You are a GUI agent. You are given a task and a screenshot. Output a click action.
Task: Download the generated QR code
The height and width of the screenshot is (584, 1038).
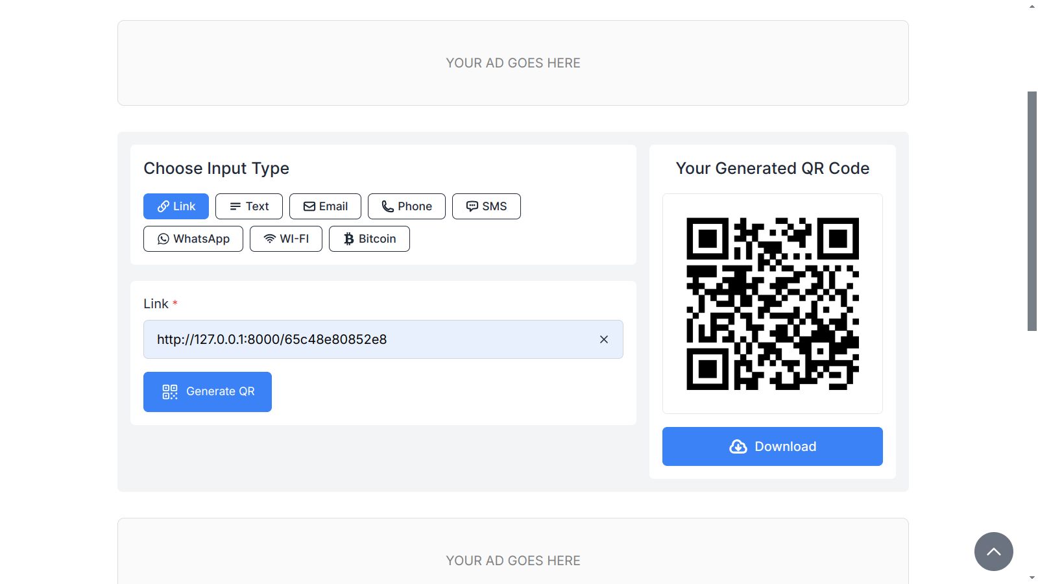pyautogui.click(x=772, y=446)
